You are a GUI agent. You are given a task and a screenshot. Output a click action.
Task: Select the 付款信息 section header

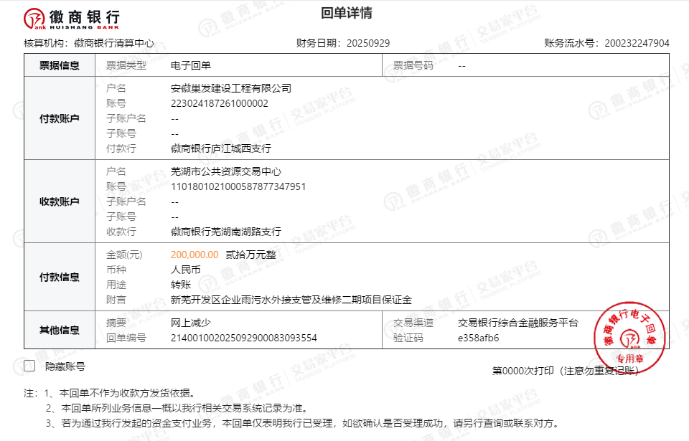pos(60,277)
